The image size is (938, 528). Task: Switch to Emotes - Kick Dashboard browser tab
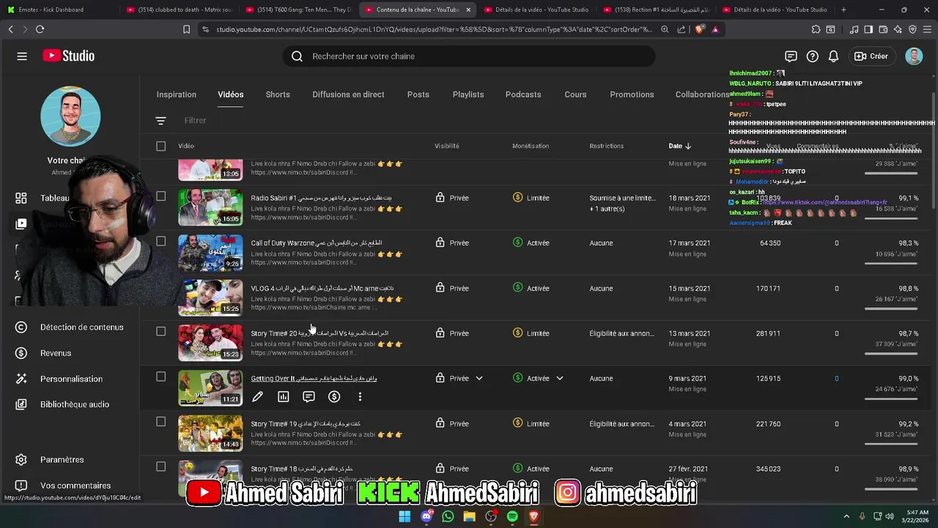coord(57,10)
